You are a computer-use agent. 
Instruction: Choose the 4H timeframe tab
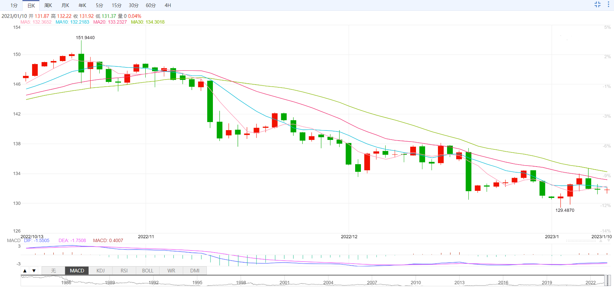tap(168, 5)
